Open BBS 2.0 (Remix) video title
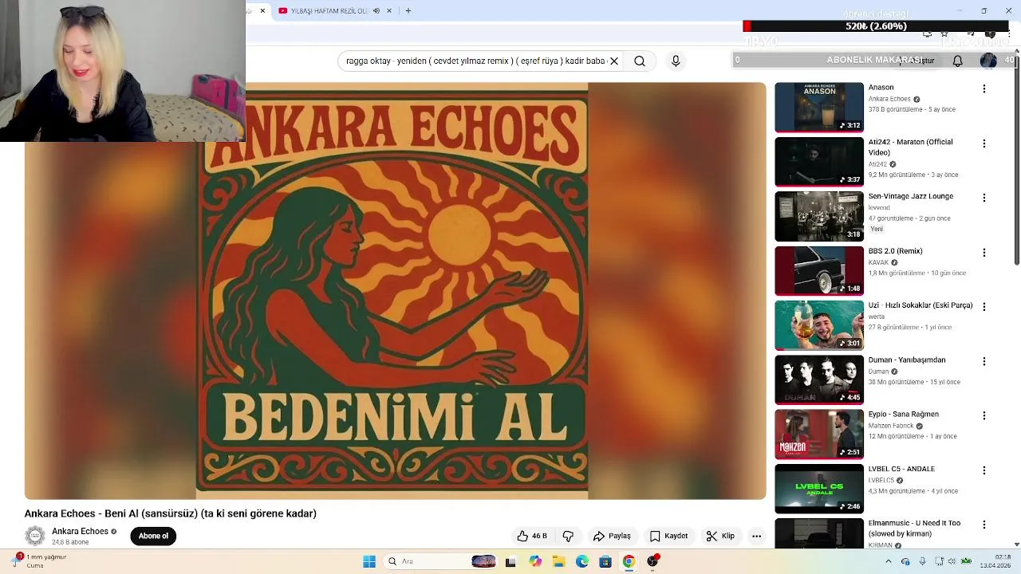1021x574 pixels. click(x=895, y=251)
